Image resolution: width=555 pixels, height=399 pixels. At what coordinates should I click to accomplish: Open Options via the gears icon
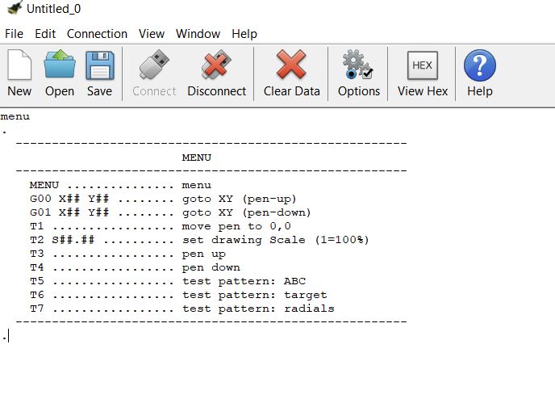357,64
